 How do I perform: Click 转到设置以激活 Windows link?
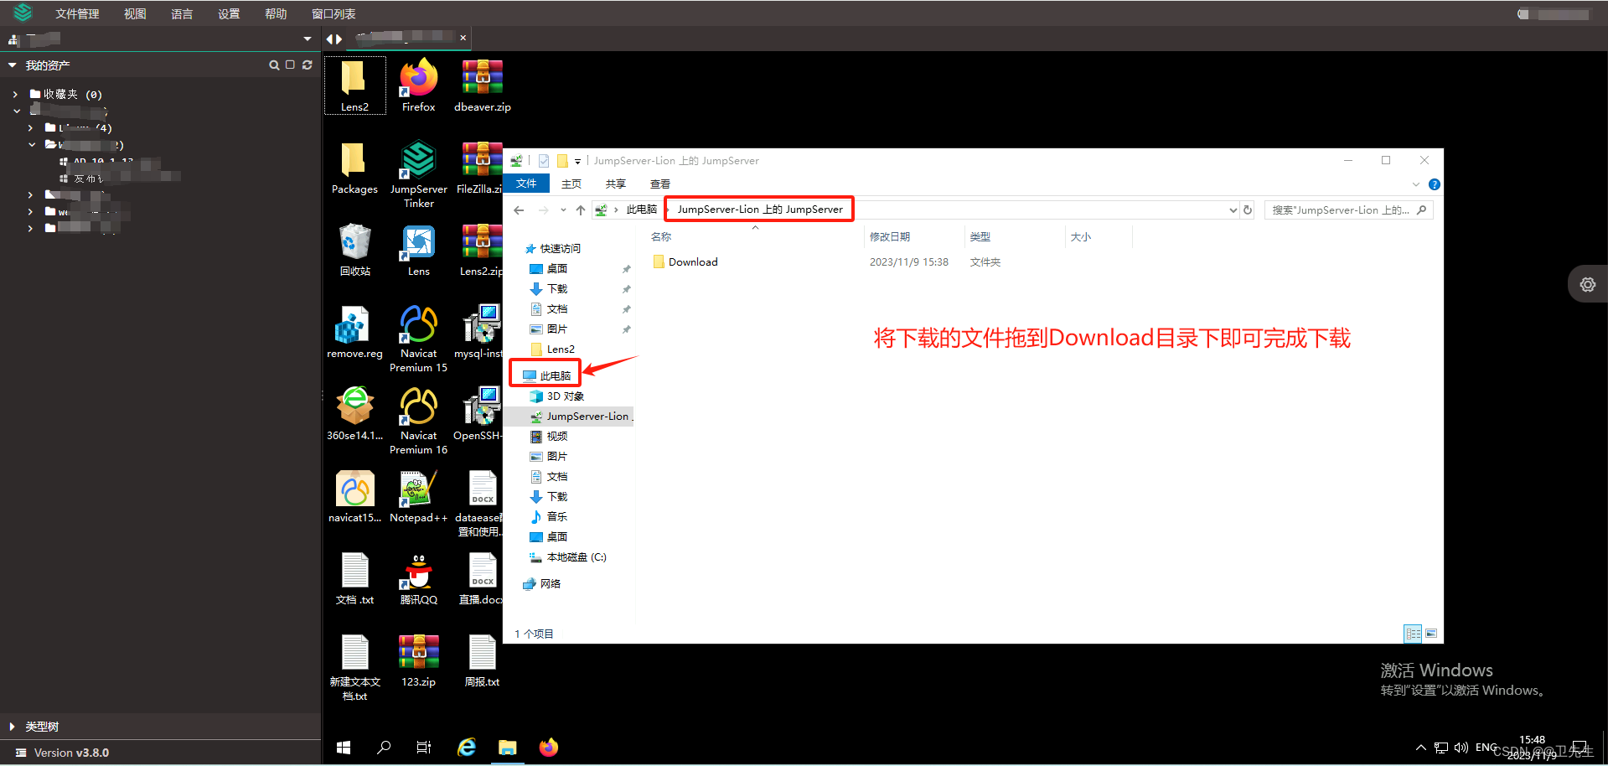tap(1462, 690)
